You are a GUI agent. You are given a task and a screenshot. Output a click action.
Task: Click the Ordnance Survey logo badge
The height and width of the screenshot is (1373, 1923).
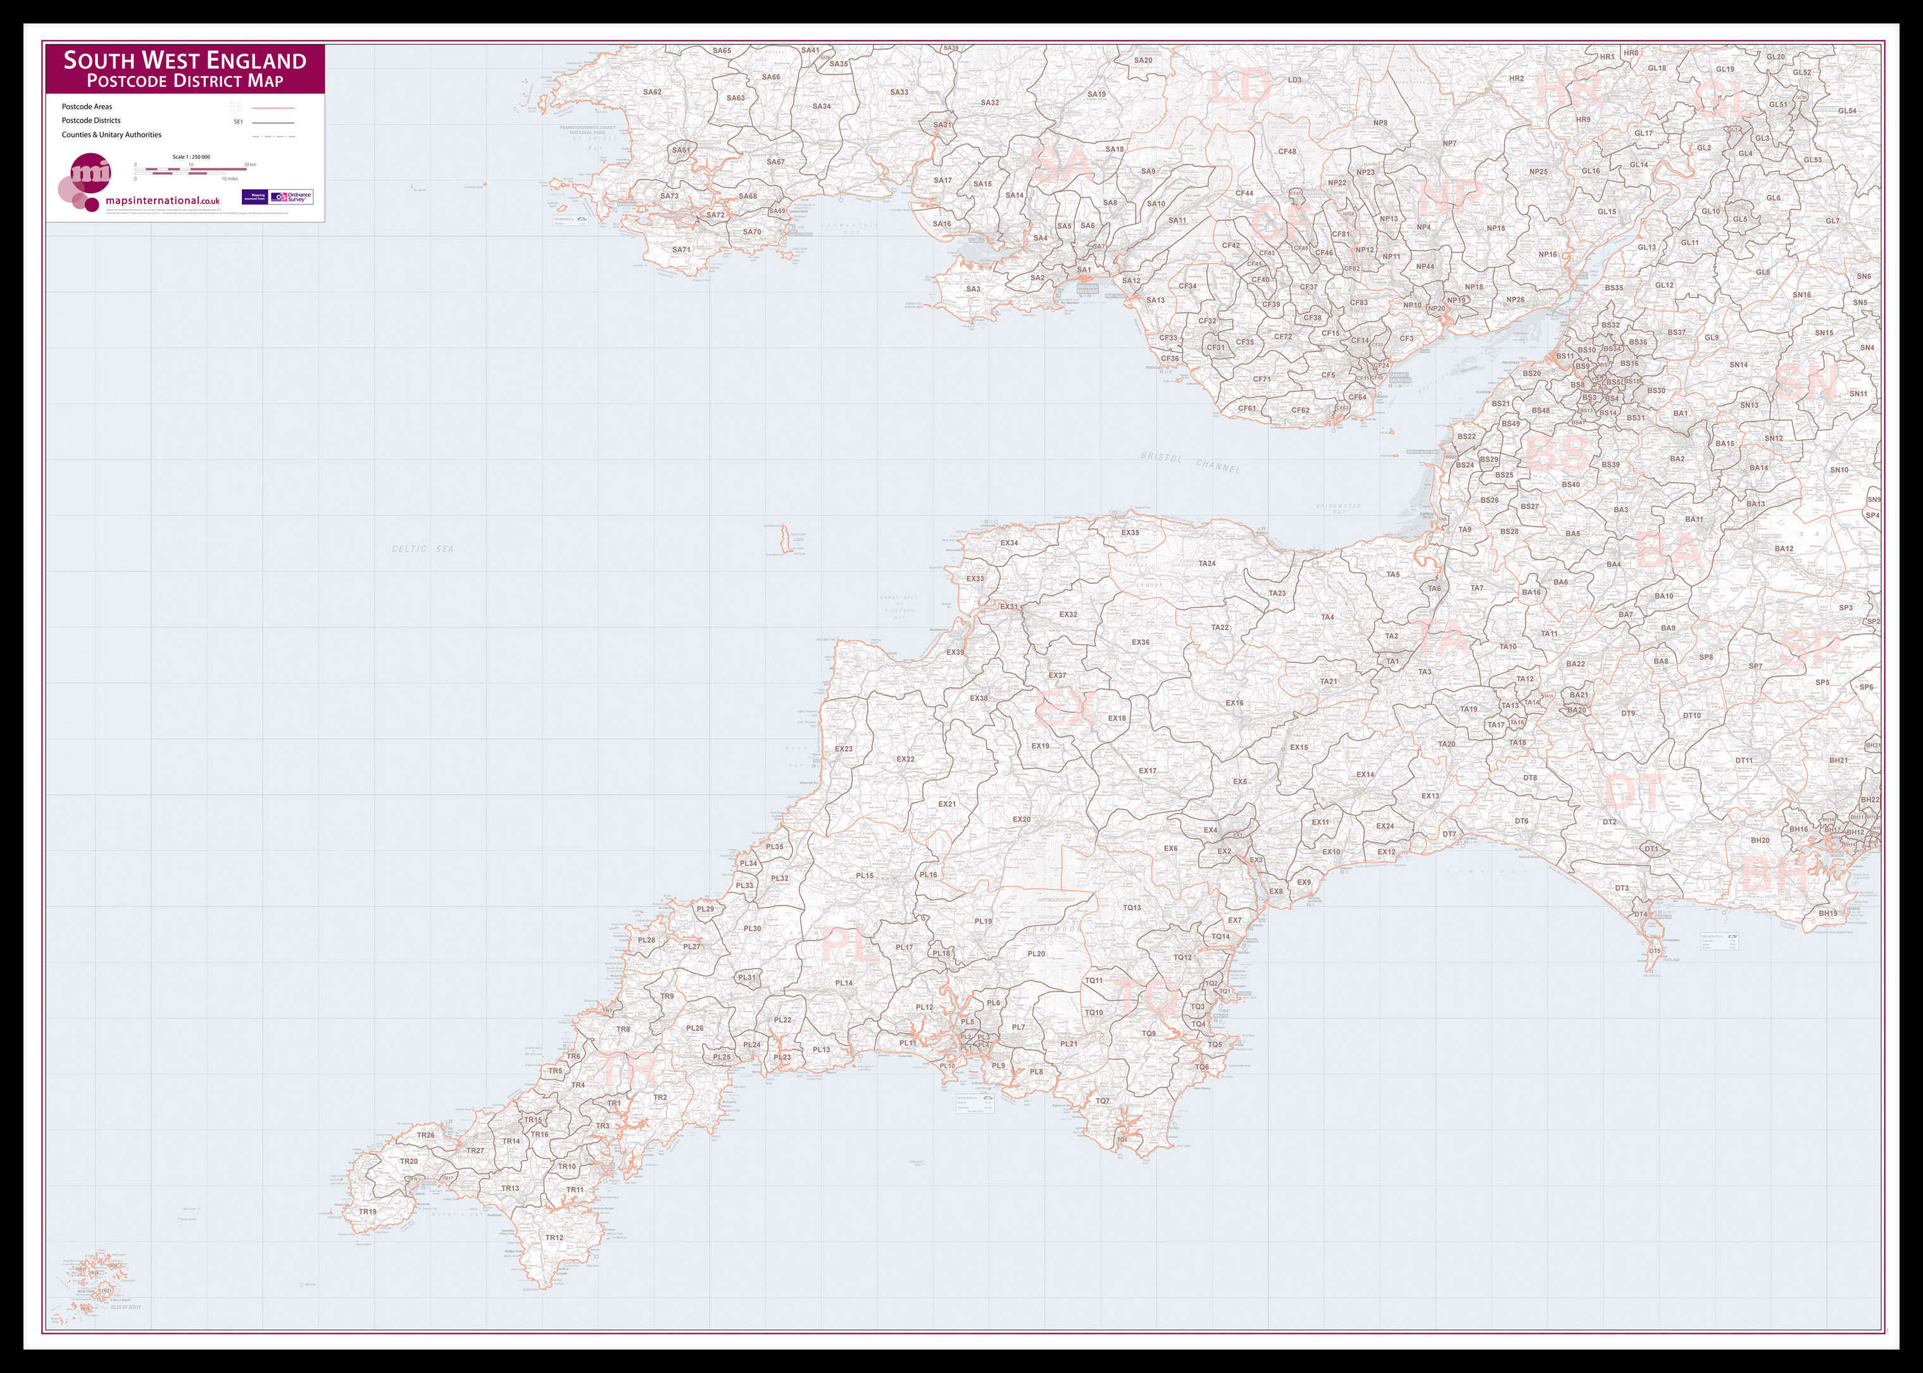pyautogui.click(x=292, y=197)
